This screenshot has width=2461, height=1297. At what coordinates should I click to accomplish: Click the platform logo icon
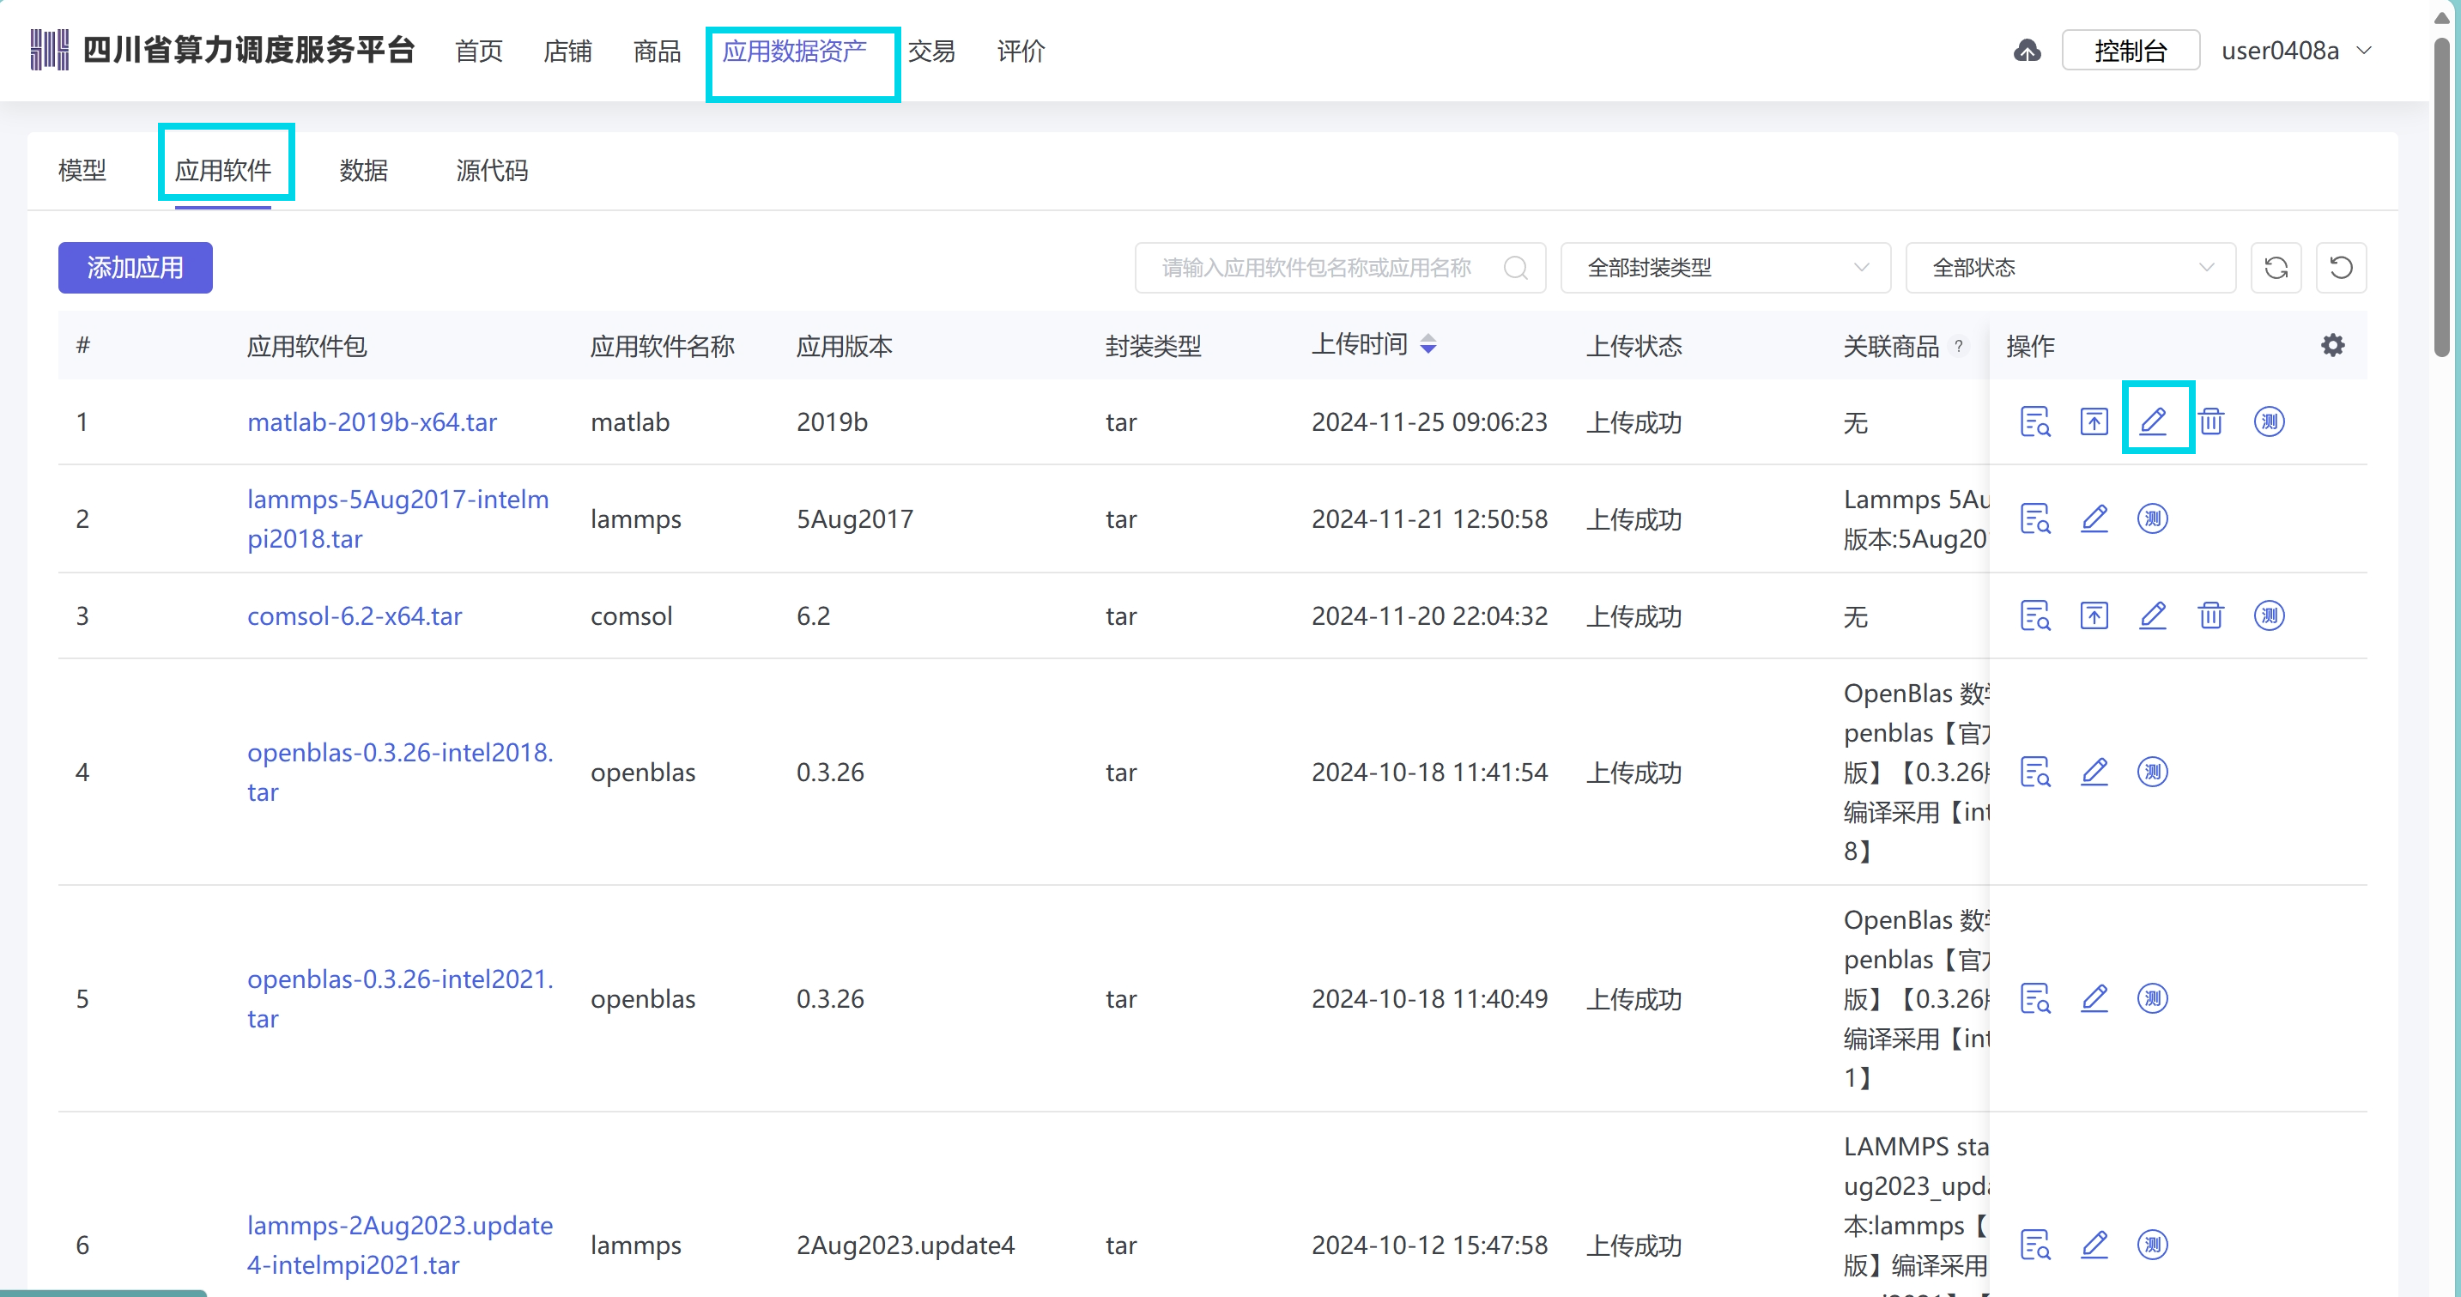50,50
